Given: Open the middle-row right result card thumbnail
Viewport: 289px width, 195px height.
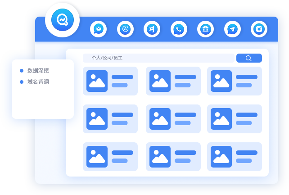Looking at the screenshot, I should (221, 119).
